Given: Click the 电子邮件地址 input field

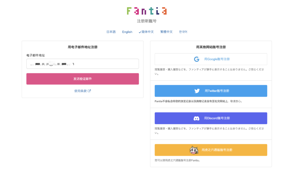Looking at the screenshot, I should point(83,64).
